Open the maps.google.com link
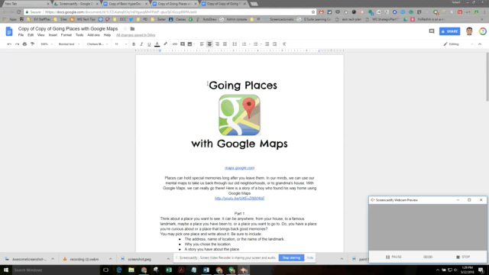This screenshot has height=275, width=489. coord(239,168)
